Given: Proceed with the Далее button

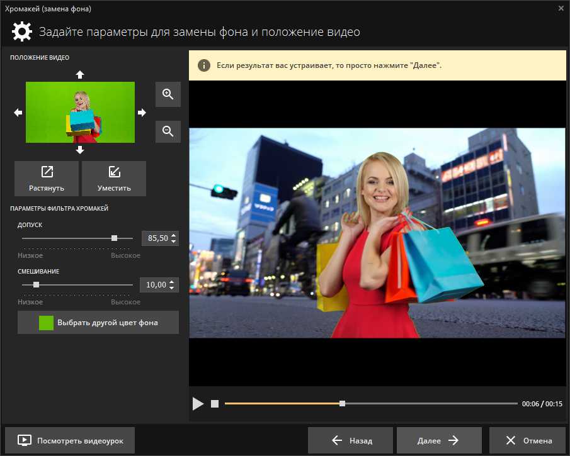Looking at the screenshot, I should pyautogui.click(x=439, y=441).
